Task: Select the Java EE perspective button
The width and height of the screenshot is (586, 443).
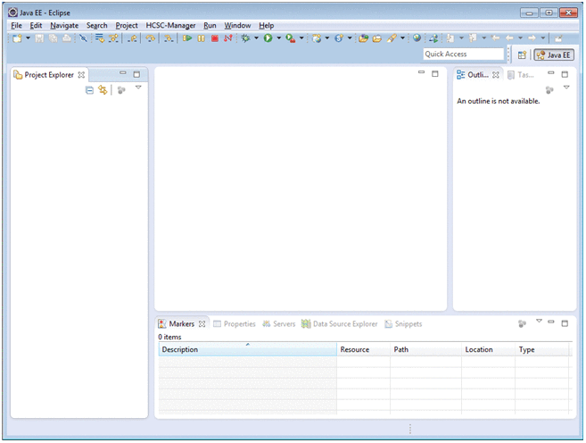Action: [554, 55]
